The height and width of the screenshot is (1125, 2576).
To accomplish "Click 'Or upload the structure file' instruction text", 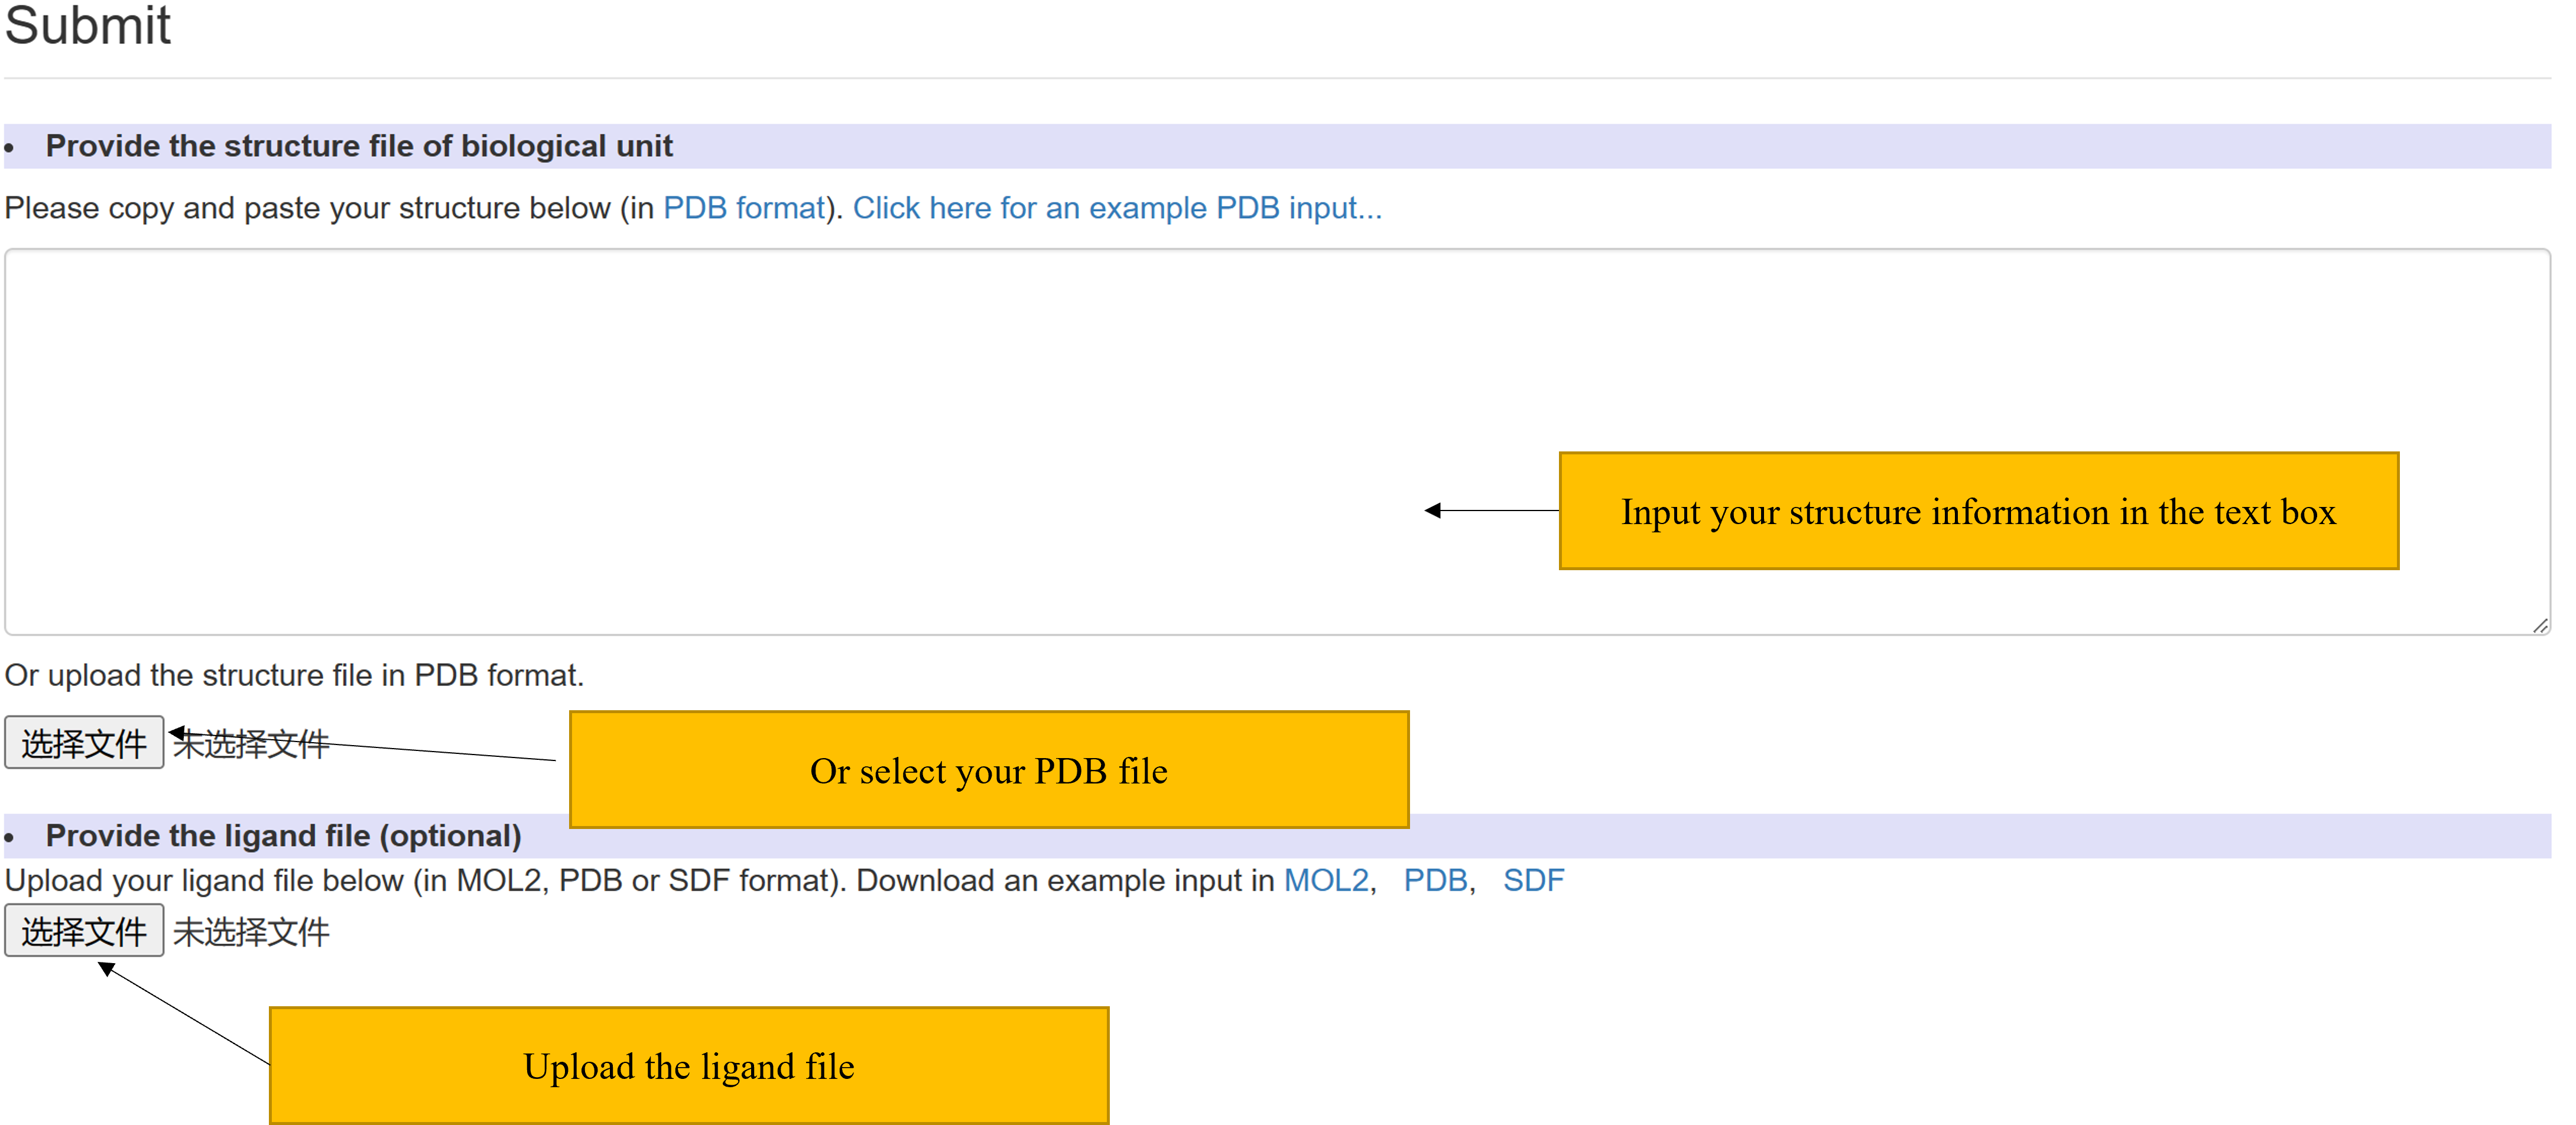I will (294, 675).
